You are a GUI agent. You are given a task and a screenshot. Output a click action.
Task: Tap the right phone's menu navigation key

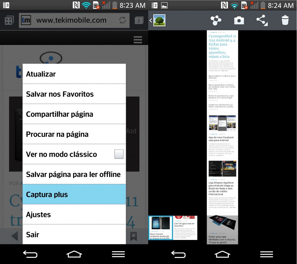[267, 254]
